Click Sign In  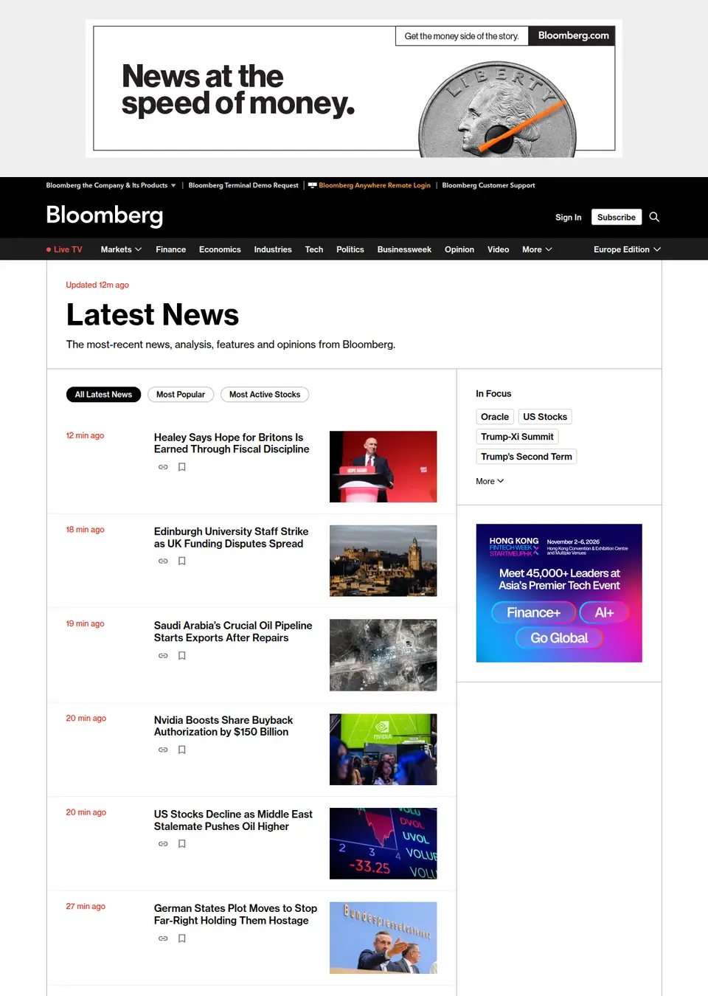569,217
